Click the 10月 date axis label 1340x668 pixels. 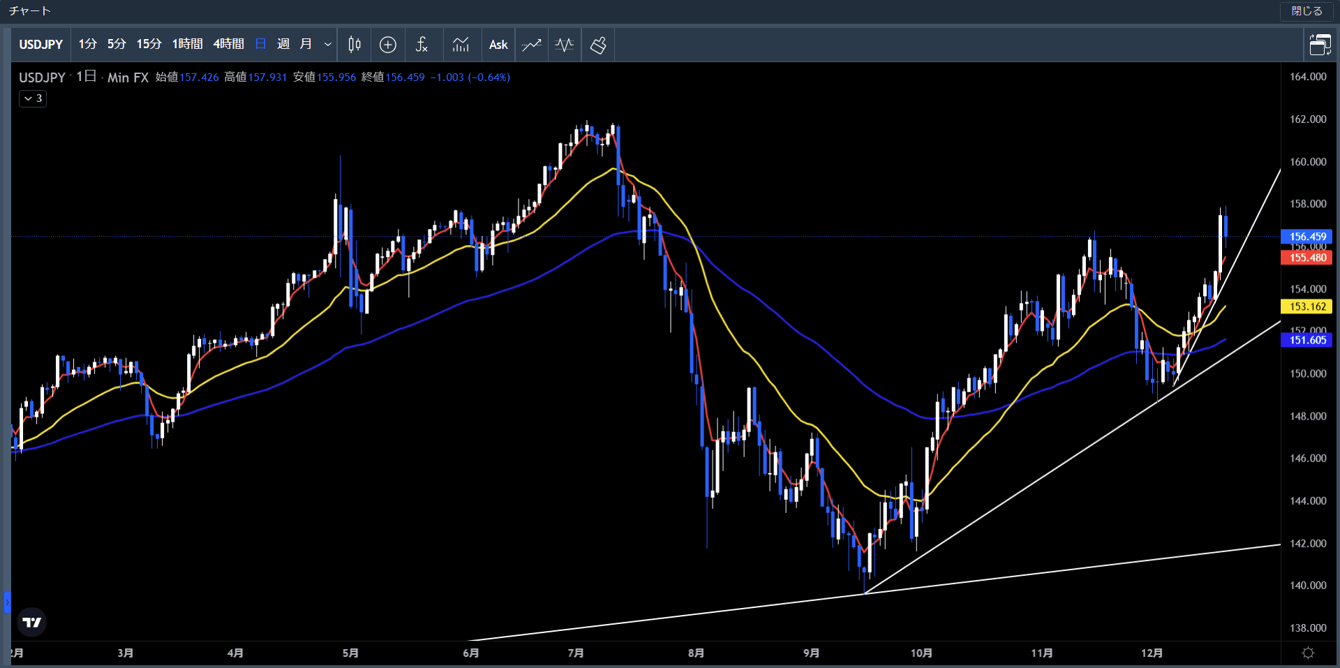pyautogui.click(x=921, y=653)
